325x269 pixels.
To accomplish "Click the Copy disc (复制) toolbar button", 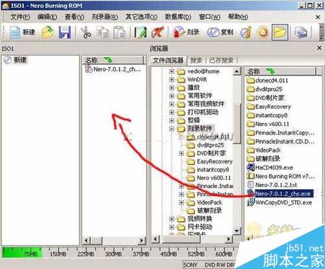I will [220, 32].
